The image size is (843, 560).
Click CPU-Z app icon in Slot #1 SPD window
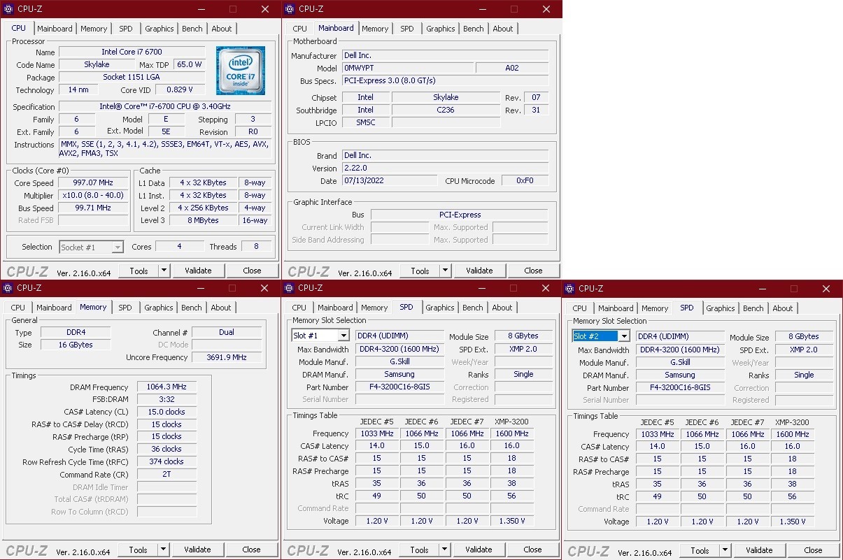tap(289, 288)
